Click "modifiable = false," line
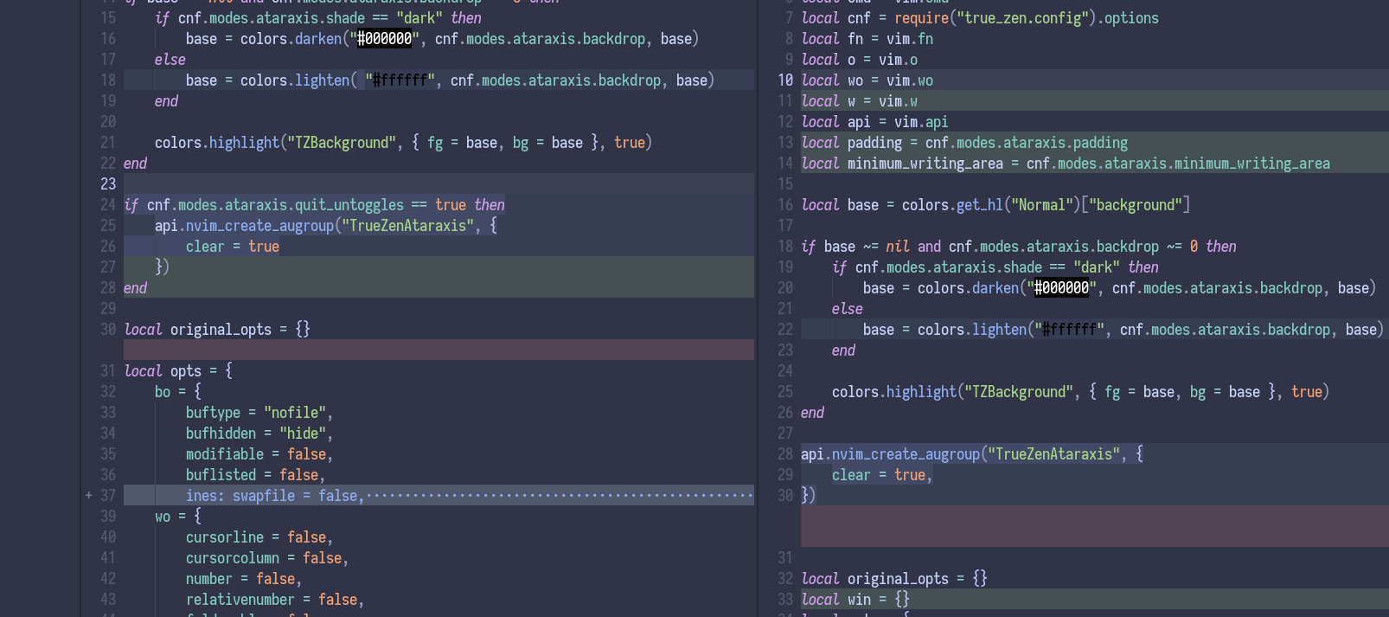The image size is (1389, 617). coord(259,454)
